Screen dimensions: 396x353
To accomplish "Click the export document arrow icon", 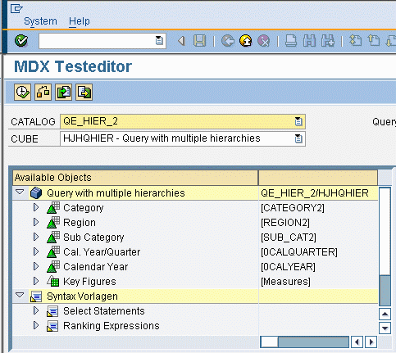I will coord(84,92).
